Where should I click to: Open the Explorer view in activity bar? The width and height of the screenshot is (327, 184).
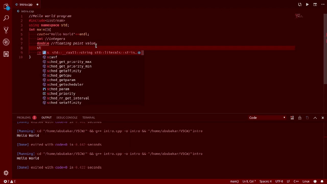6,6
